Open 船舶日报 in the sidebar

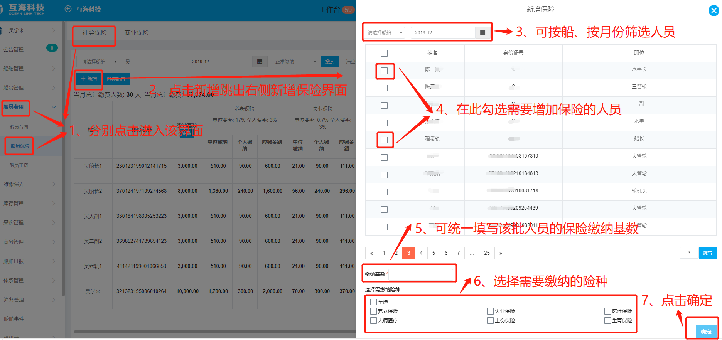click(13, 261)
